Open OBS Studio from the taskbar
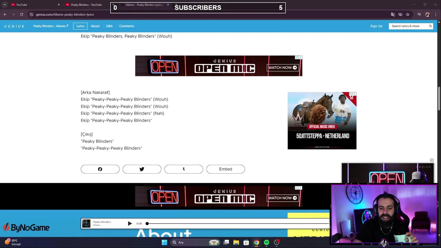Image resolution: width=441 pixels, height=248 pixels. point(276,242)
